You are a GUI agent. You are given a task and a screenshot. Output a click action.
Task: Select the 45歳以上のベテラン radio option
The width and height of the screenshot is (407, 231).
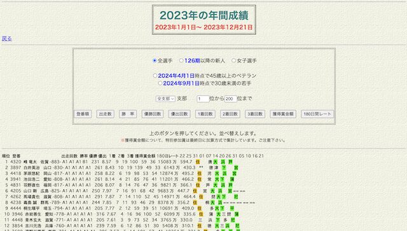click(x=155, y=76)
